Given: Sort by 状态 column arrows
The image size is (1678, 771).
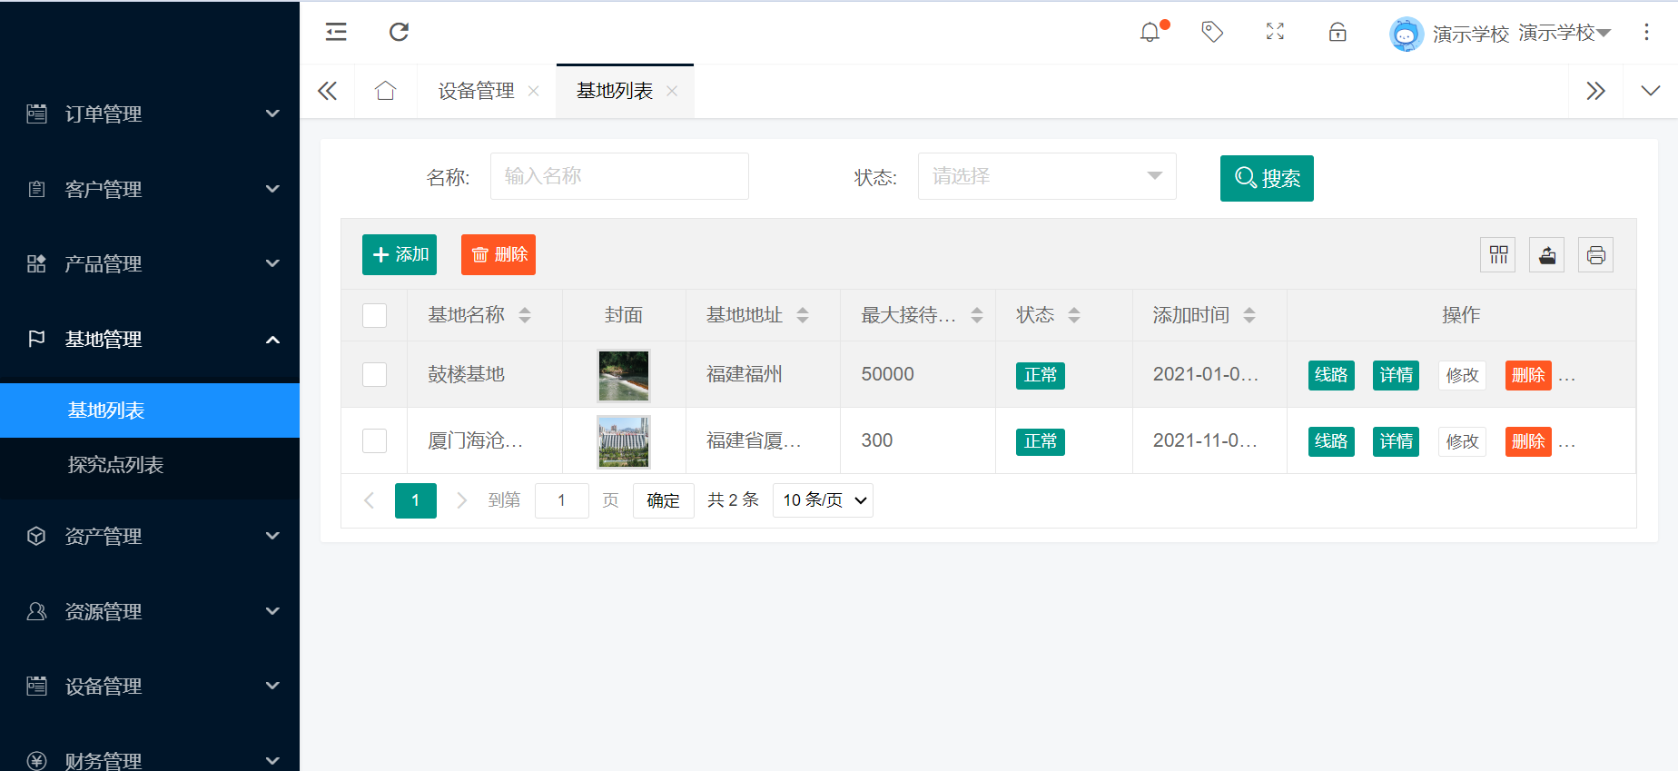Looking at the screenshot, I should [1074, 315].
